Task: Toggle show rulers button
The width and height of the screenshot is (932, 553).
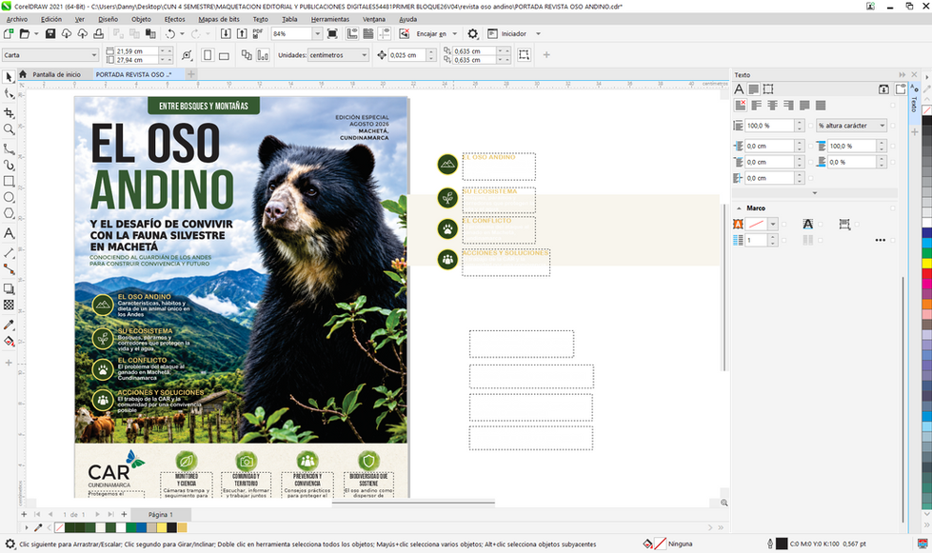Action: 352,34
